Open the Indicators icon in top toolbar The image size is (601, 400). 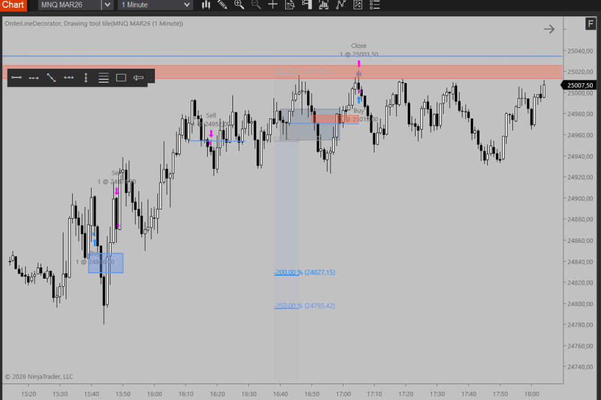[323, 5]
